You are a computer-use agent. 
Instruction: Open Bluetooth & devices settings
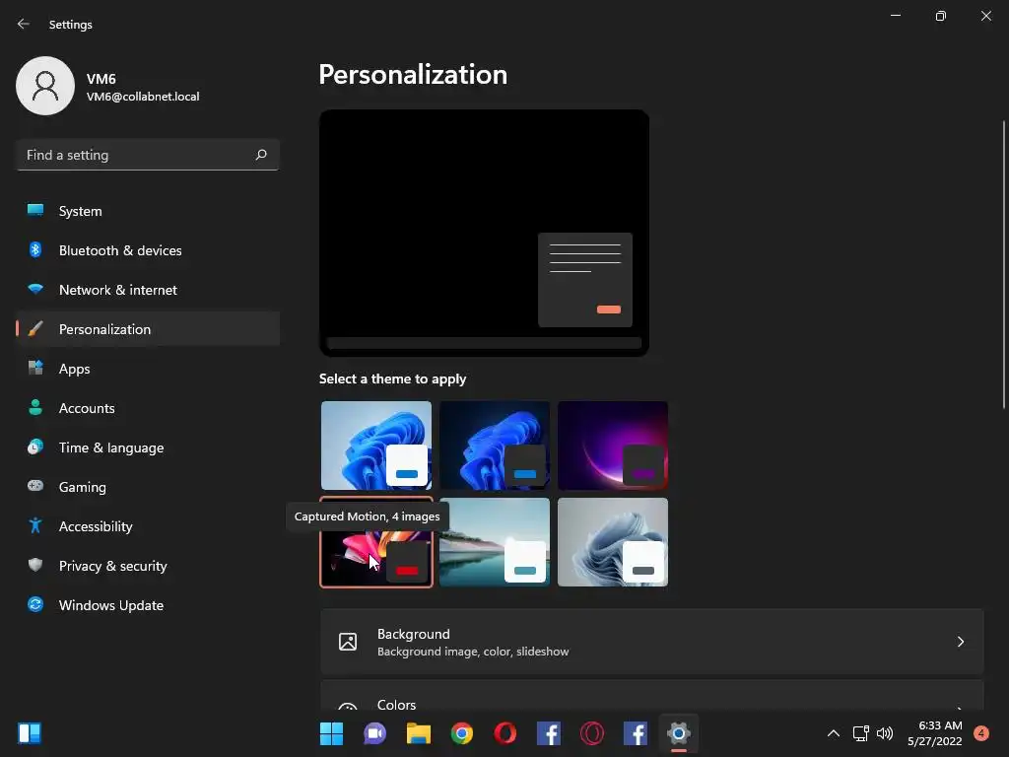coord(148,249)
